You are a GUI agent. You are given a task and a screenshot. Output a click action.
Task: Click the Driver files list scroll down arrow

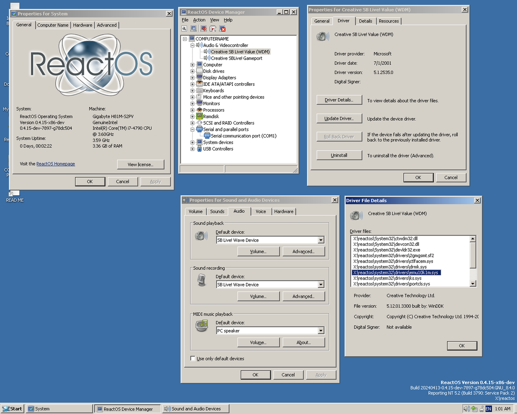(473, 284)
